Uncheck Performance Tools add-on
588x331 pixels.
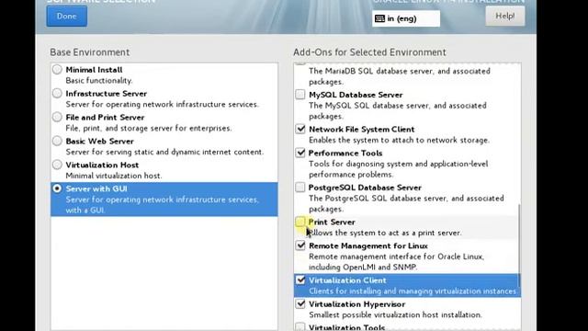[300, 153]
